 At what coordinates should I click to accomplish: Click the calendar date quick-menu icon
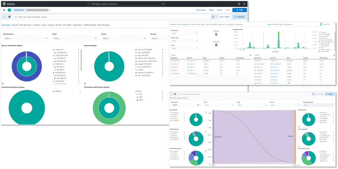(214, 17)
